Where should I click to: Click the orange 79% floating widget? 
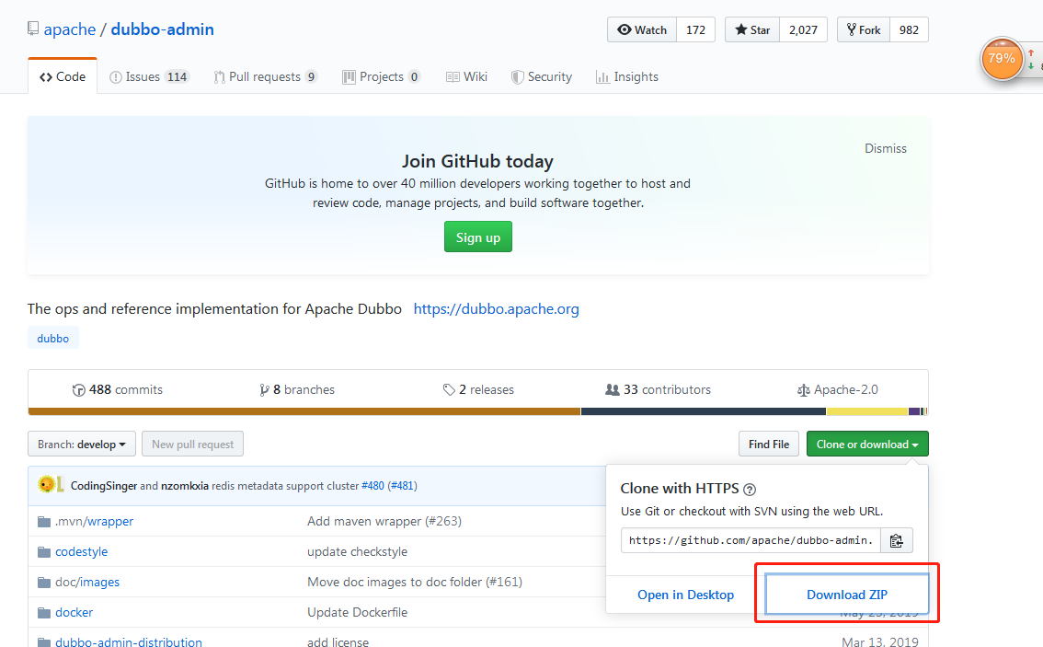pos(1001,59)
